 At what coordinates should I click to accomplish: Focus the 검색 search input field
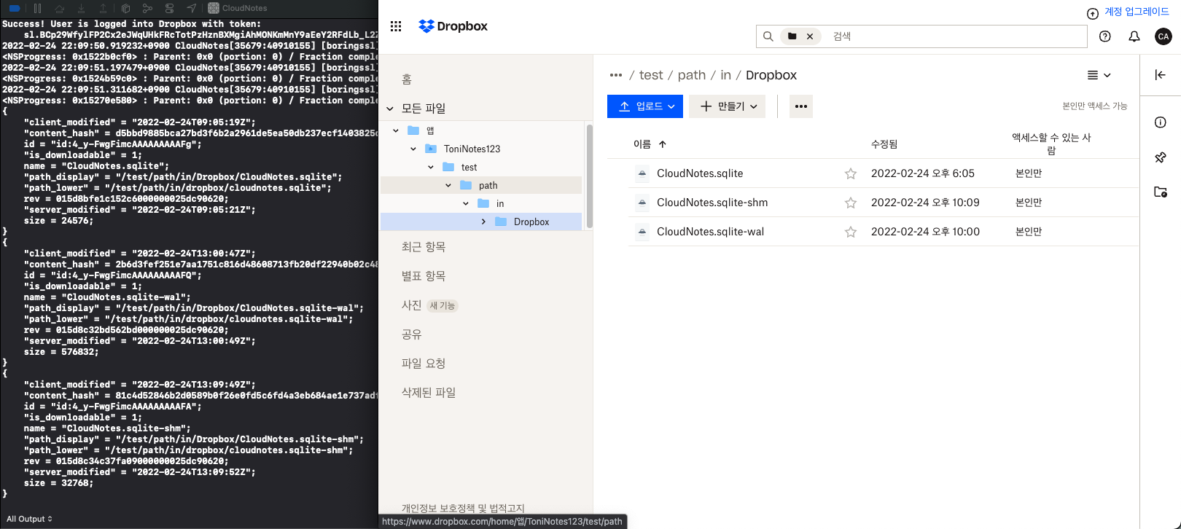coord(956,36)
